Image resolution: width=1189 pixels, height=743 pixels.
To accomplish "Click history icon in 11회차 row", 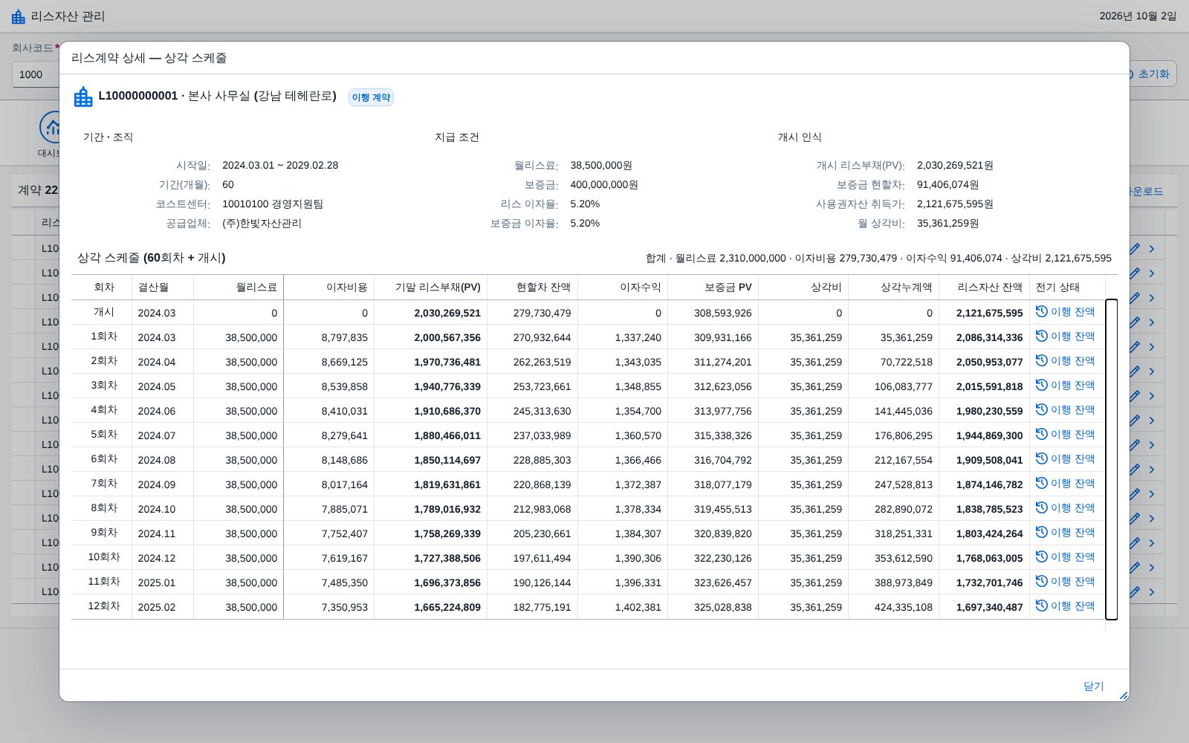I will point(1042,582).
